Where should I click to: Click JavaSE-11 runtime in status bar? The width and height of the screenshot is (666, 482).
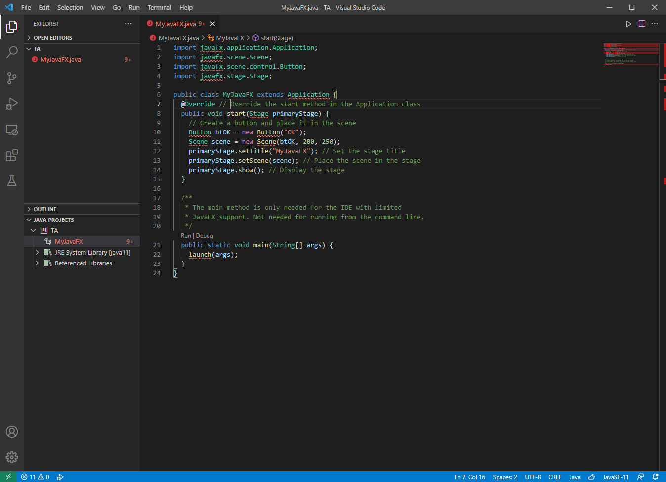[x=616, y=477]
